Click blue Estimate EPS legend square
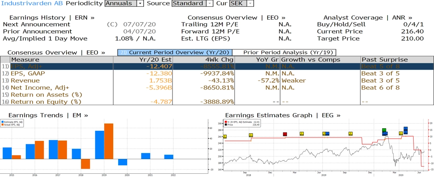 (x=2, y=121)
